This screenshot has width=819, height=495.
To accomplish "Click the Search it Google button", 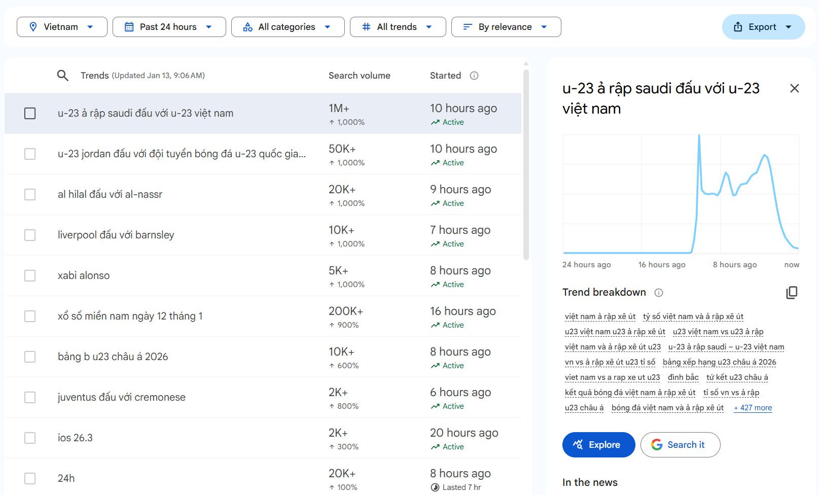I will 680,445.
